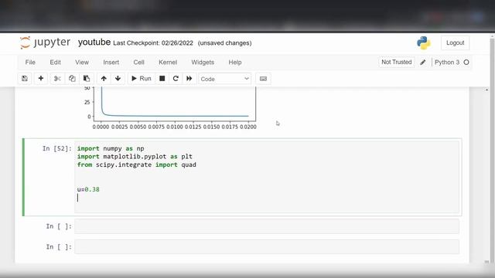
Task: Restart the kernel with the circular arrow icon
Action: (176, 79)
